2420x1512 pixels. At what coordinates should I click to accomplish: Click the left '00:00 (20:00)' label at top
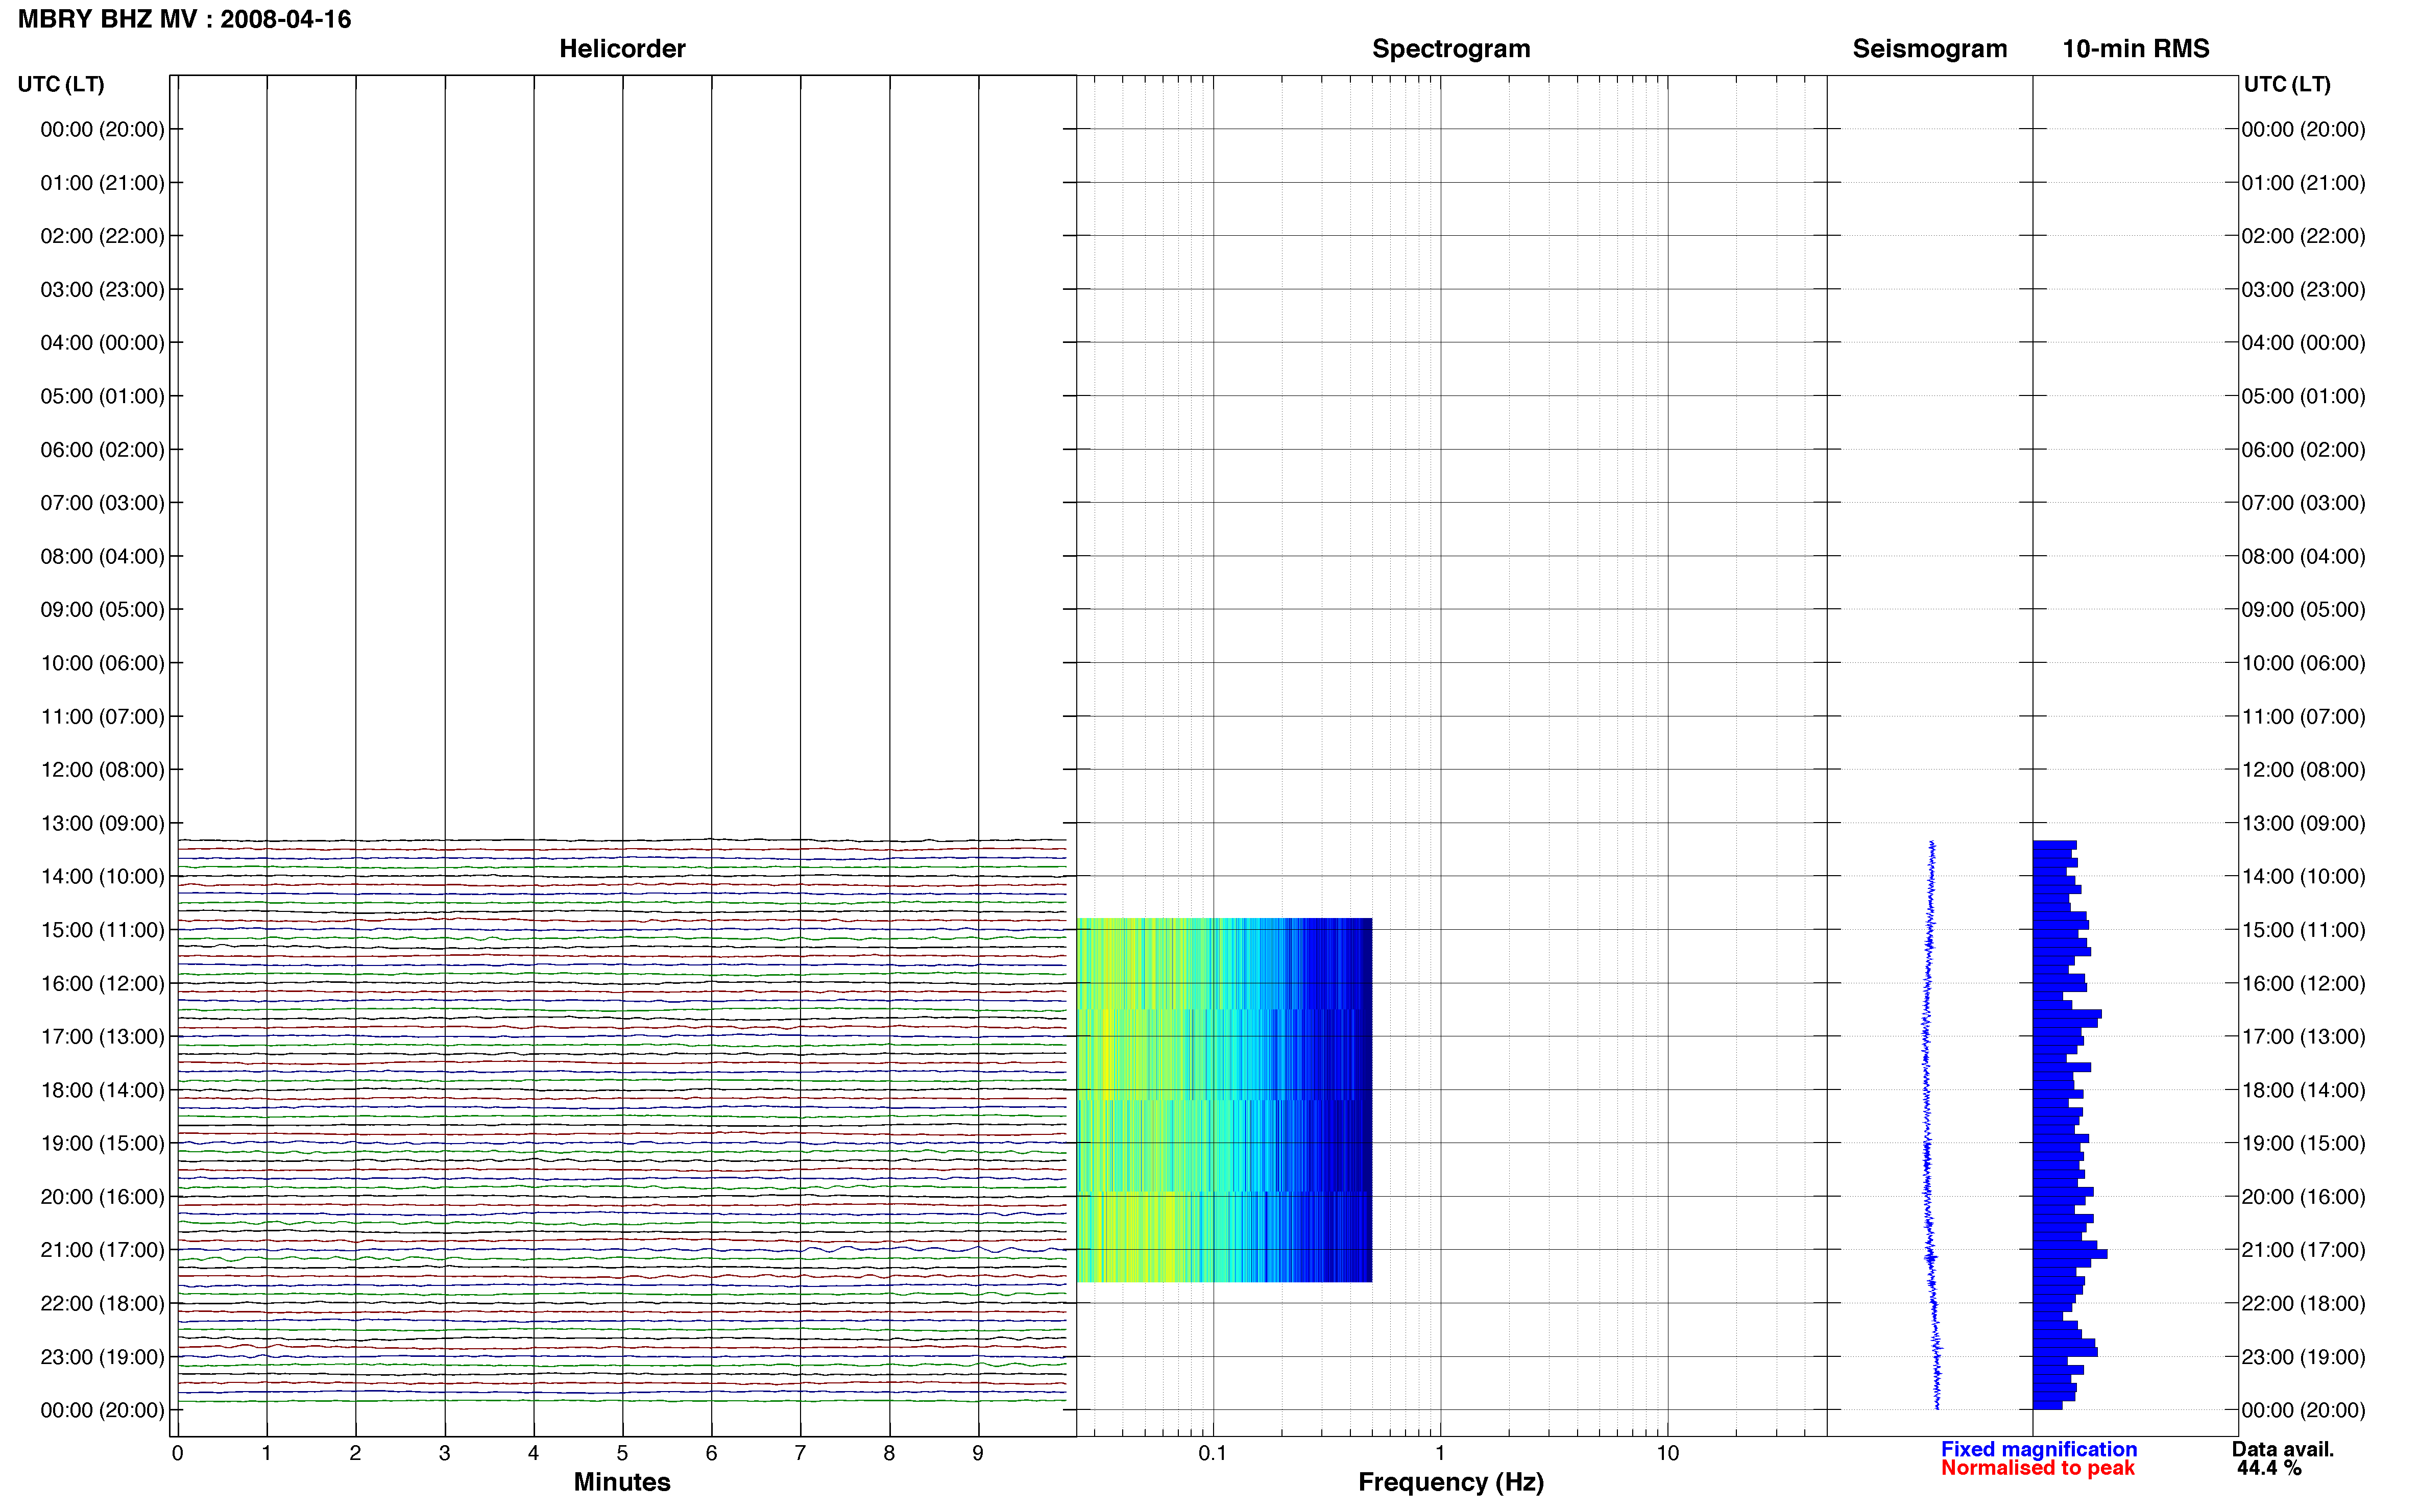tap(102, 129)
